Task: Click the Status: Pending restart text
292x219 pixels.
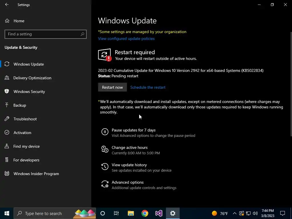Action: tap(118, 76)
